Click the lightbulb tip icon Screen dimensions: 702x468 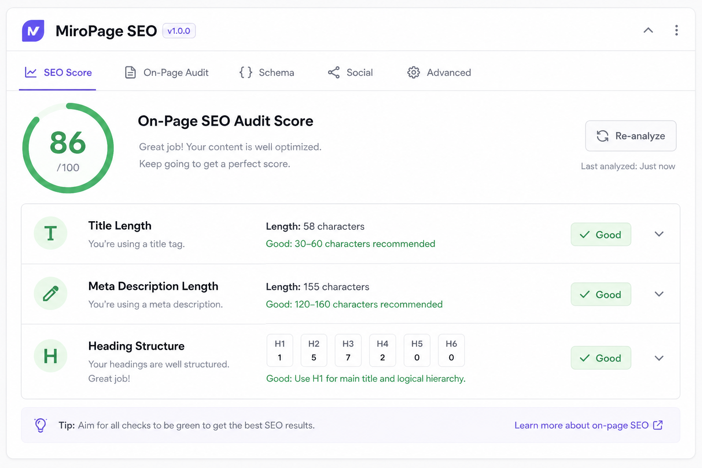tap(41, 425)
